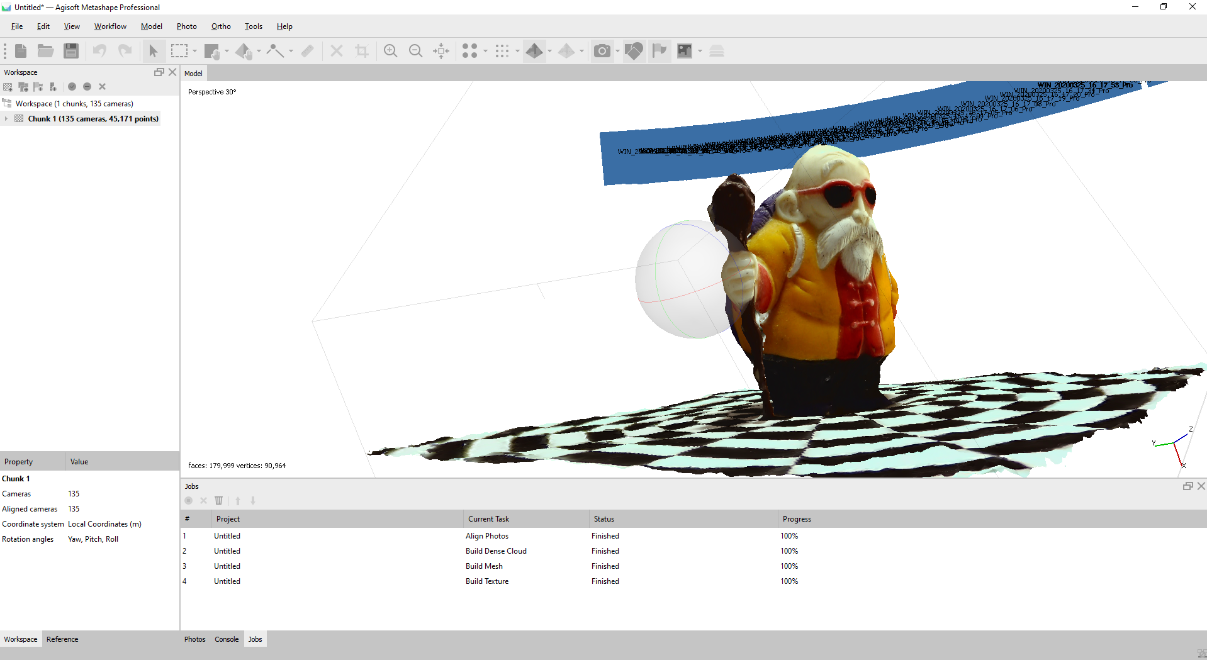Choose the Rectangle Selection tool
This screenshot has width=1207, height=660.
pos(179,51)
